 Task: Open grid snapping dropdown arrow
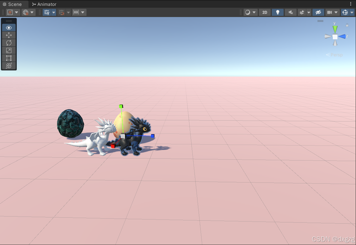click(x=68, y=12)
